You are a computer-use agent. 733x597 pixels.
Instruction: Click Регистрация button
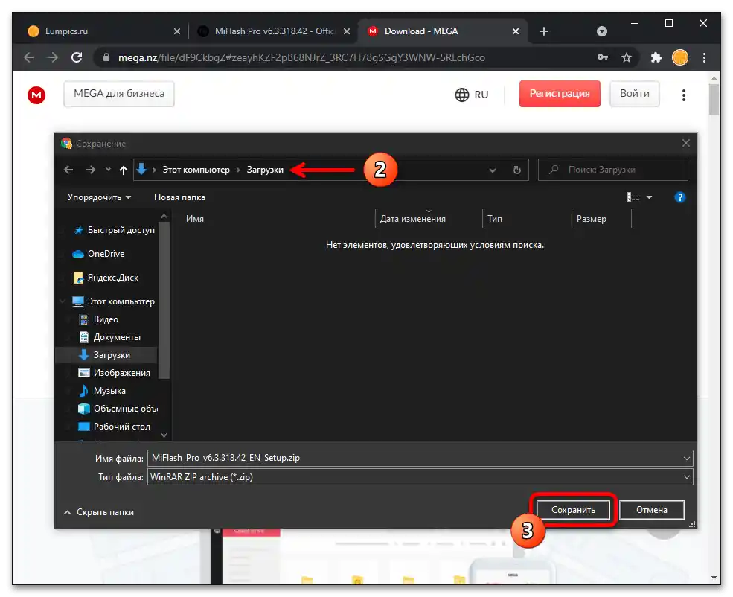pyautogui.click(x=560, y=94)
